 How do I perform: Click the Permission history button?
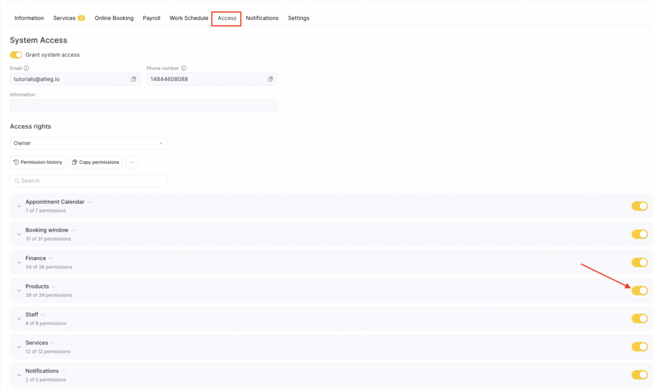coord(38,162)
